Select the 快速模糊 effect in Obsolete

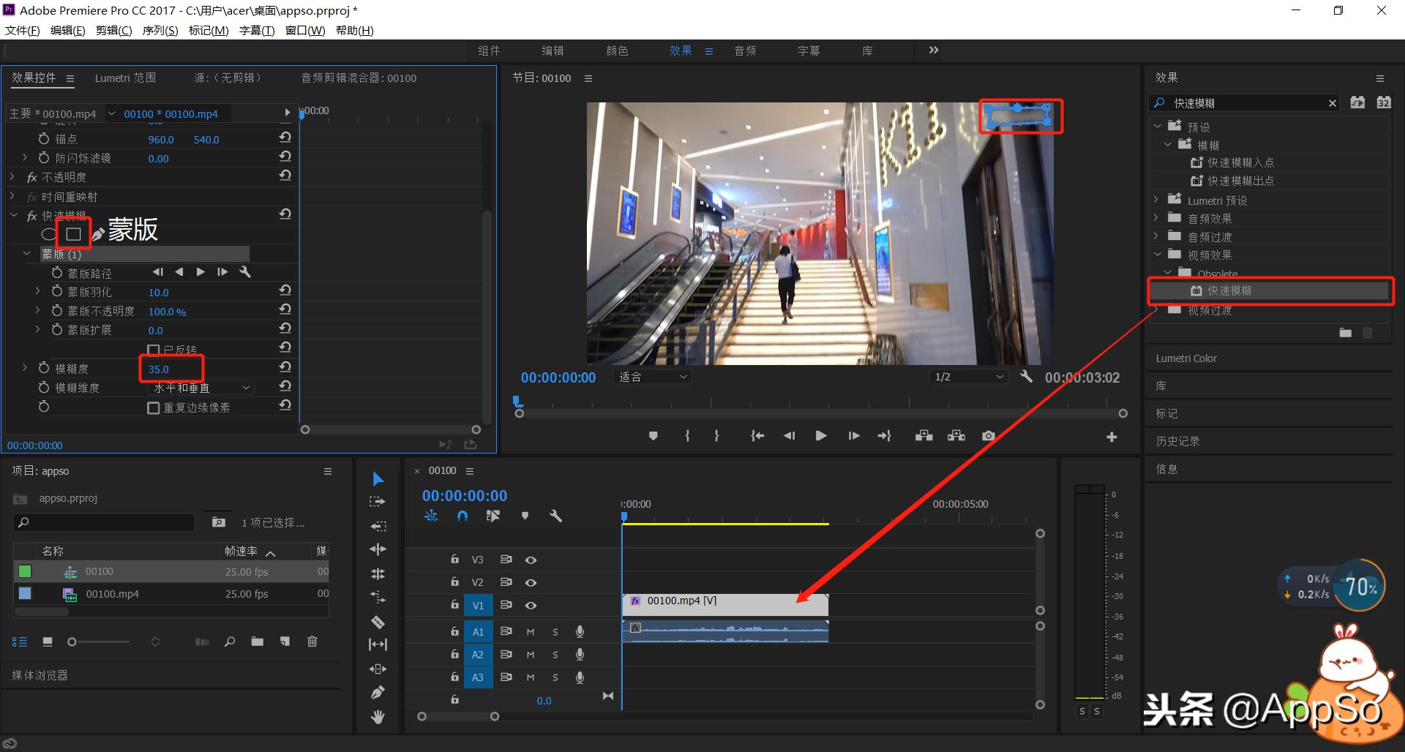pyautogui.click(x=1229, y=290)
